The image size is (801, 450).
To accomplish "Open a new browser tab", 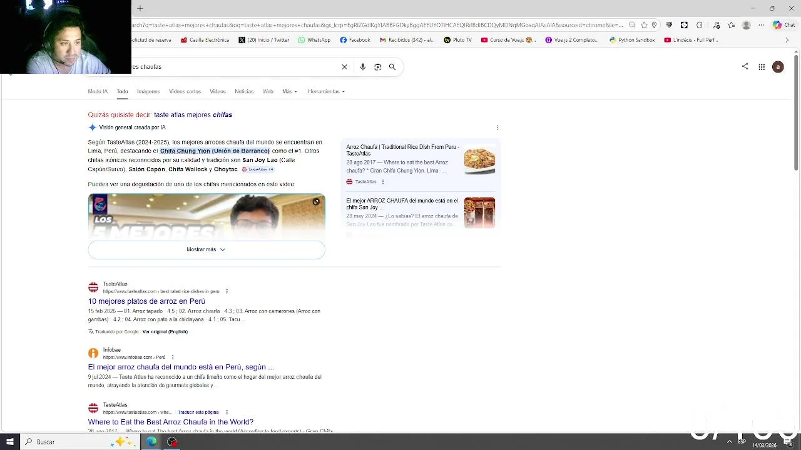I will pos(140,8).
